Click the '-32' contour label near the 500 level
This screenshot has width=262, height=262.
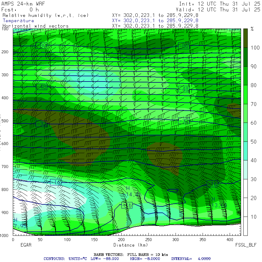pyautogui.click(x=41, y=124)
